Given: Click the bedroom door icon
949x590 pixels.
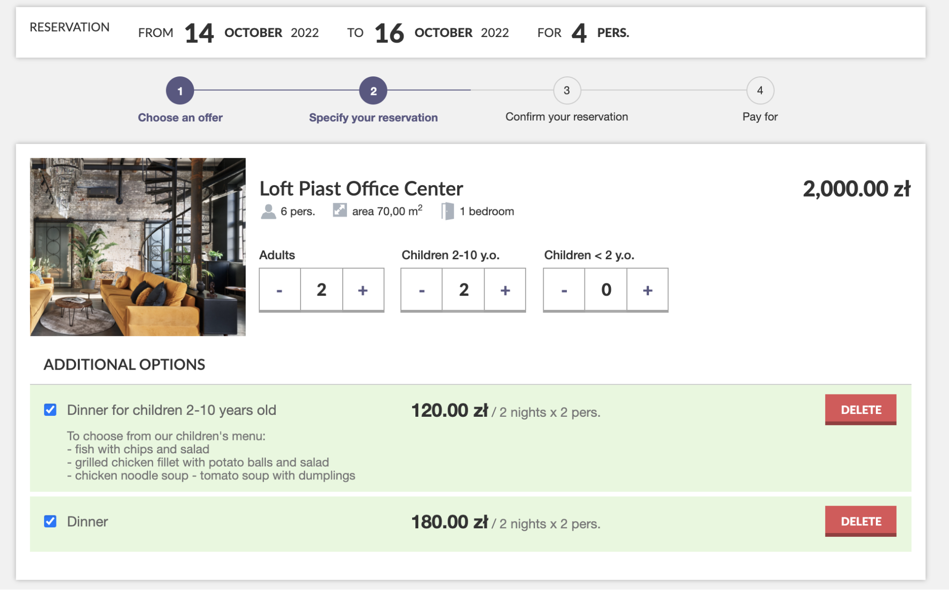Looking at the screenshot, I should (x=447, y=211).
